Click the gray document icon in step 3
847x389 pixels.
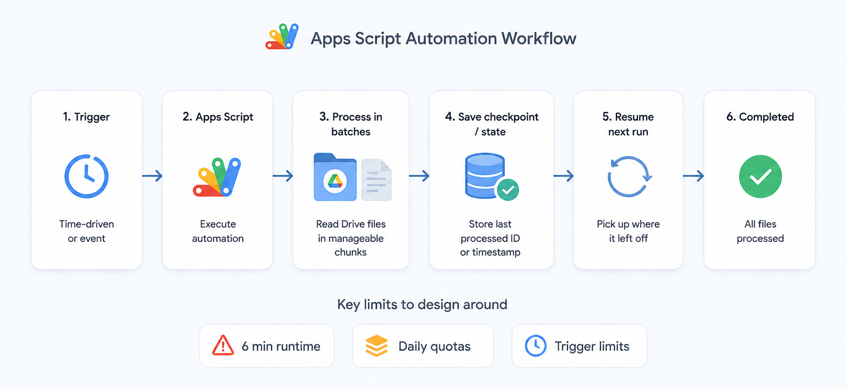pyautogui.click(x=376, y=180)
